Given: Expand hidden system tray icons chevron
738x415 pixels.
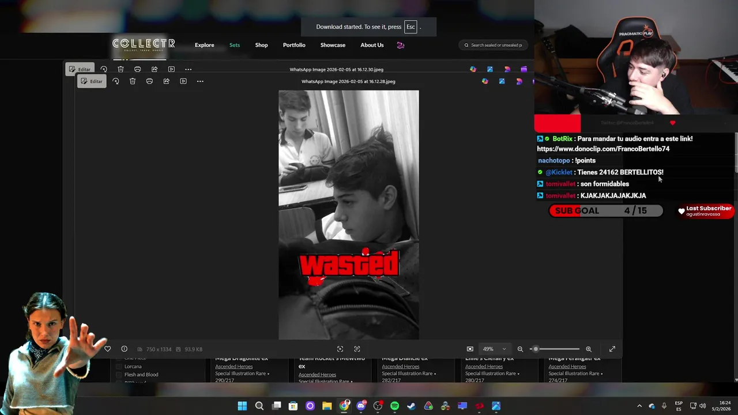Looking at the screenshot, I should pos(639,406).
